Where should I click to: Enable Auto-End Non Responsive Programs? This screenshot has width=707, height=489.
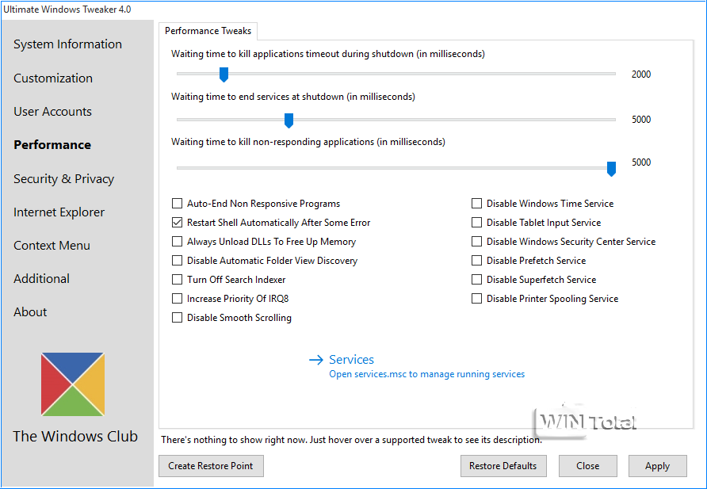178,204
